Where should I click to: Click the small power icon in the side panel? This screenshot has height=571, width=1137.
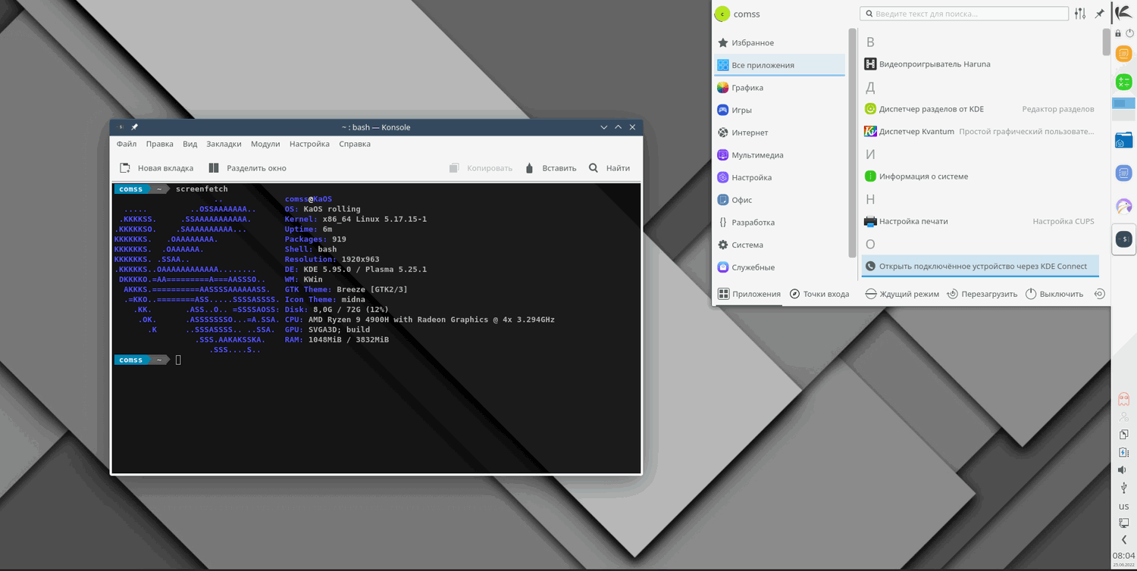click(x=1130, y=33)
